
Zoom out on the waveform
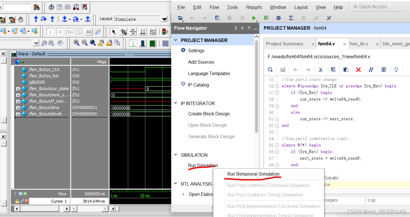coord(85,43)
